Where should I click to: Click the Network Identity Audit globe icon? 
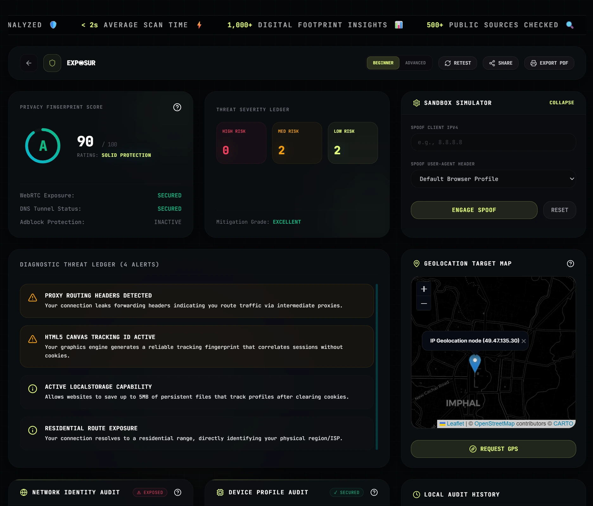(x=24, y=492)
